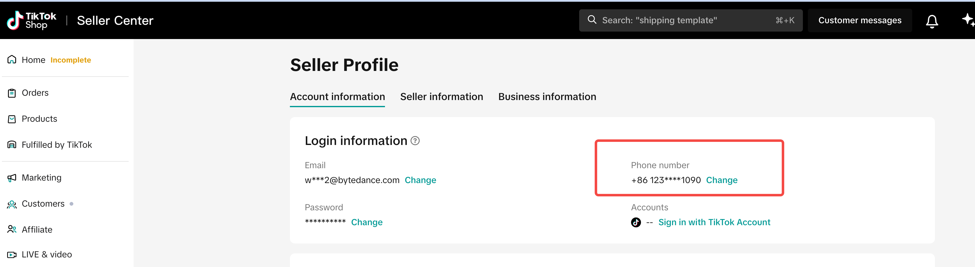The image size is (975, 267).
Task: Switch to Seller information tab
Action: click(x=441, y=97)
